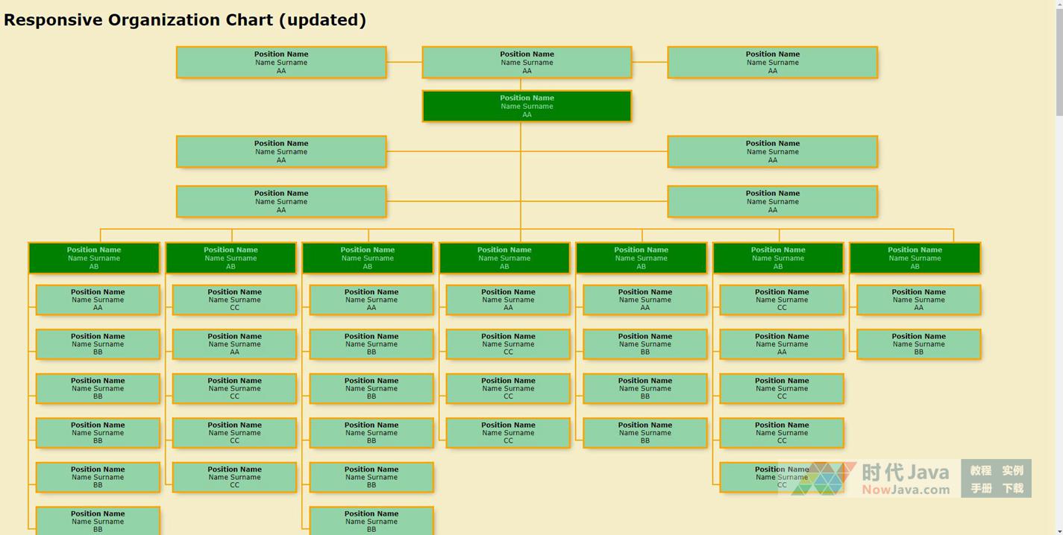Select first CC box under second AB node

(234, 300)
